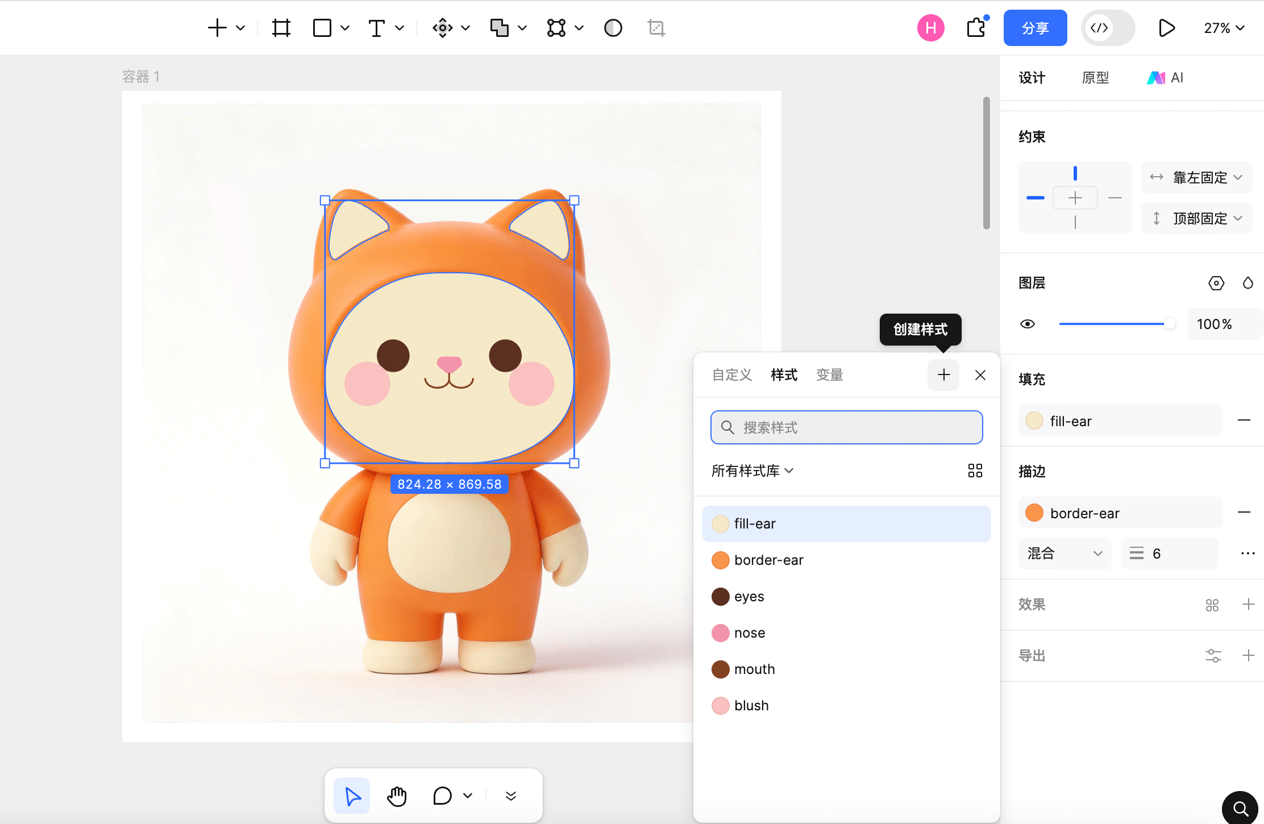Viewport: 1264px width, 824px height.
Task: Toggle layer visibility eye icon
Action: pos(1028,324)
